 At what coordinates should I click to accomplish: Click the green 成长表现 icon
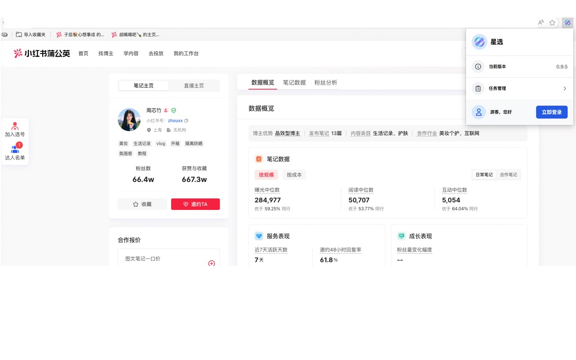401,236
